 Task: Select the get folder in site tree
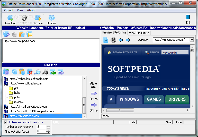[x=16, y=88]
